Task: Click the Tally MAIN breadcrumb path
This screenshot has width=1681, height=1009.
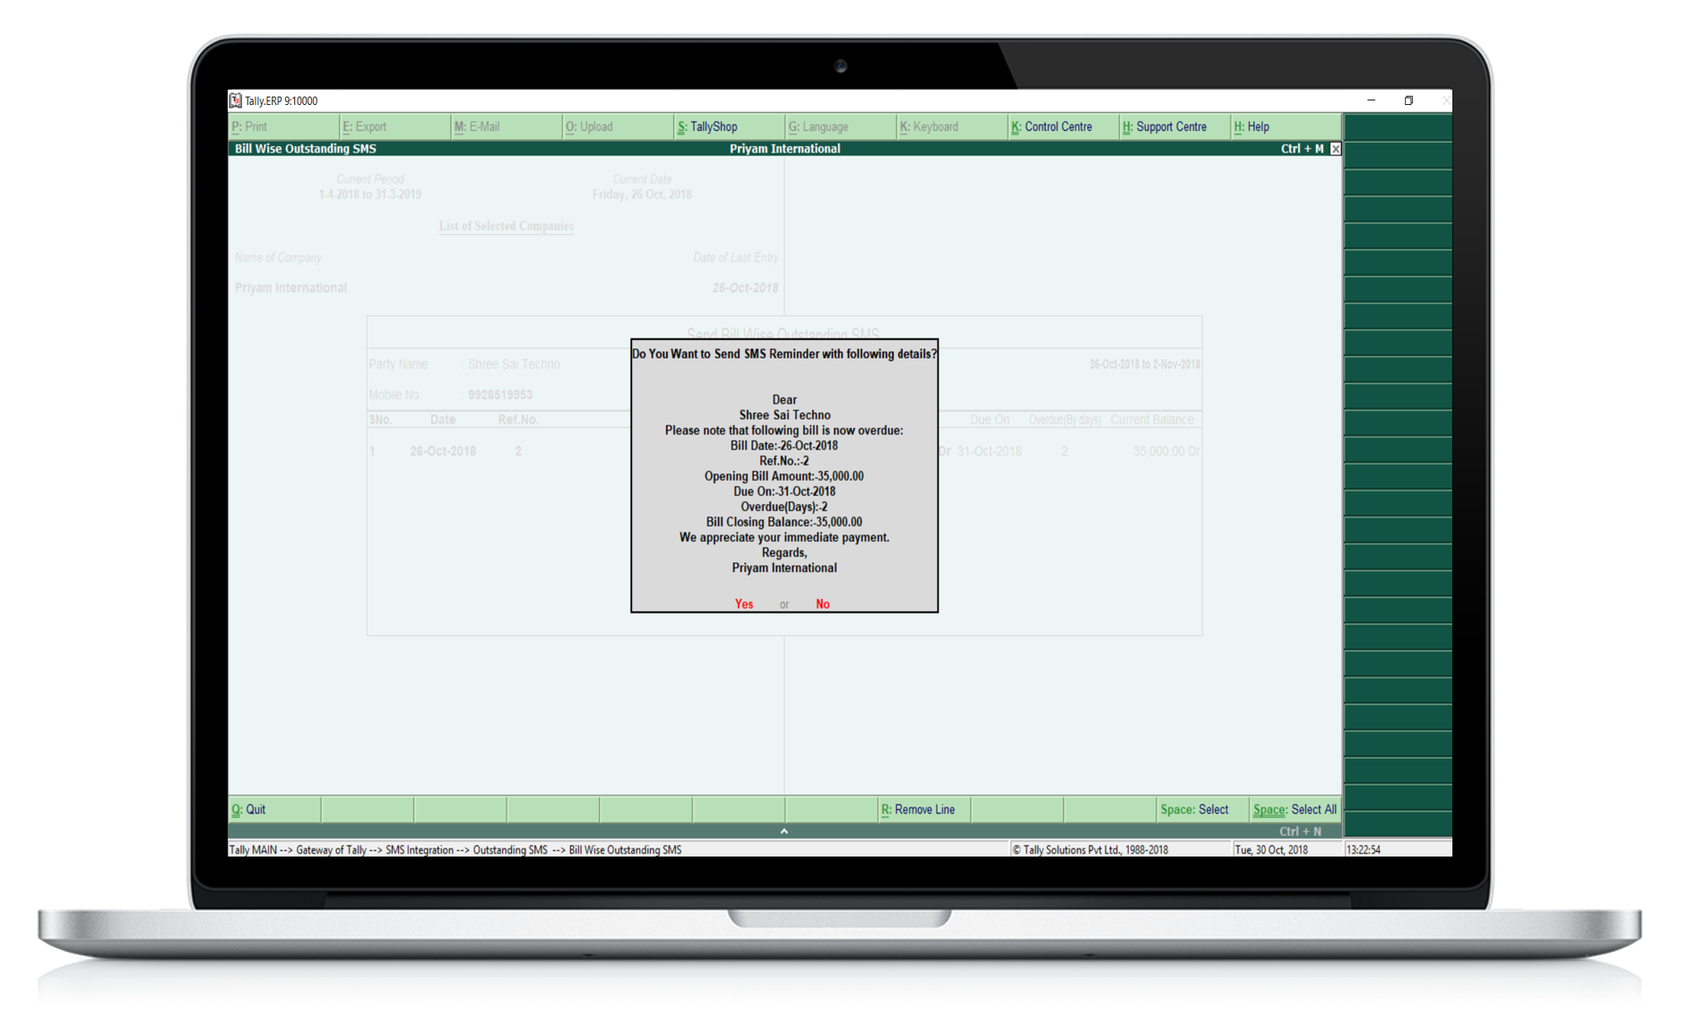Action: point(455,849)
